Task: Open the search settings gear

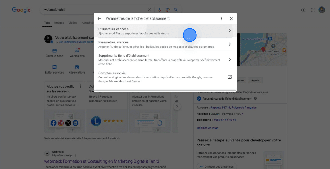Action: click(303, 10)
